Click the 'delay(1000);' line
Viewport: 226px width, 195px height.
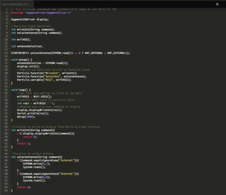click(x=26, y=117)
